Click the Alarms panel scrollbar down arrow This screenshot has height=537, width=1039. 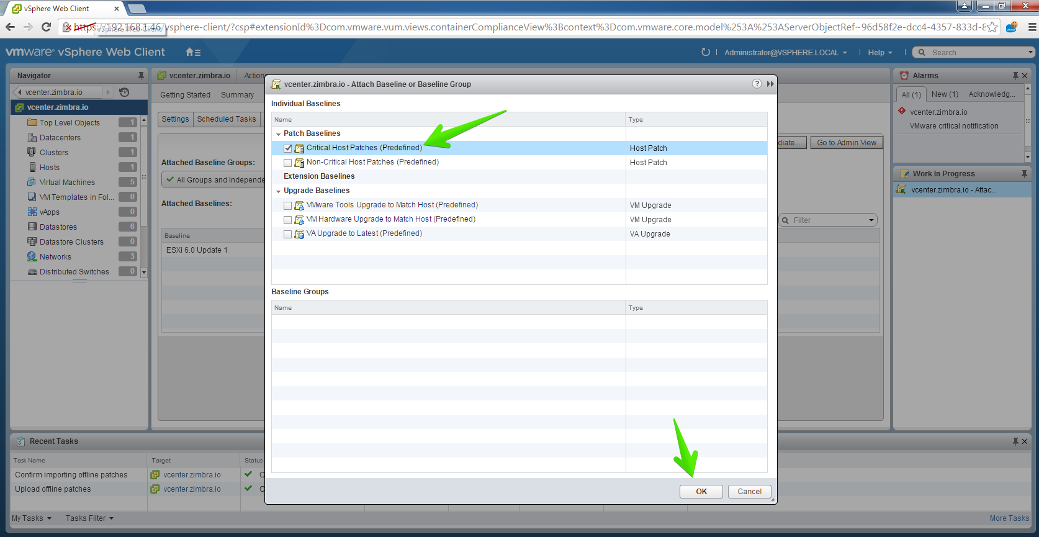click(1027, 157)
